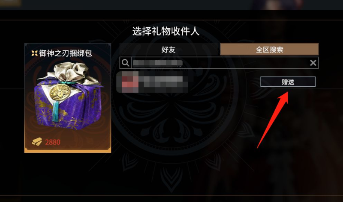Select the 全区搜索 tab
The image size is (343, 202).
click(x=269, y=49)
